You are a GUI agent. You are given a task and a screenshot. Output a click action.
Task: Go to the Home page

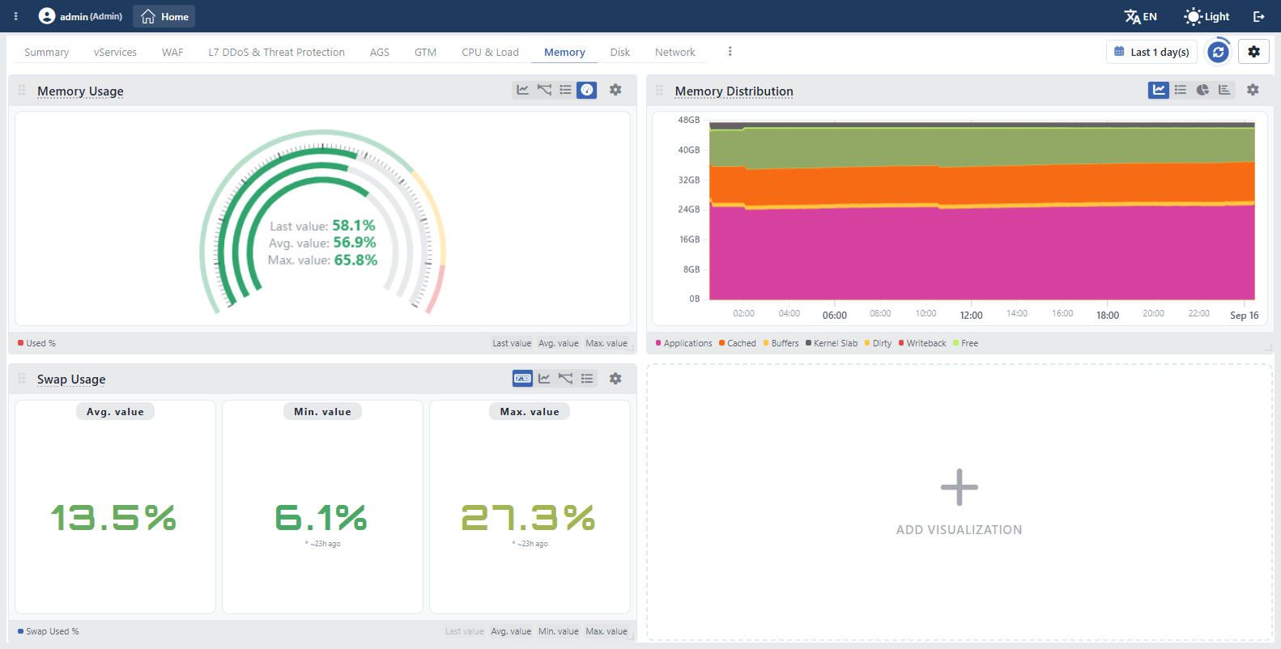164,16
